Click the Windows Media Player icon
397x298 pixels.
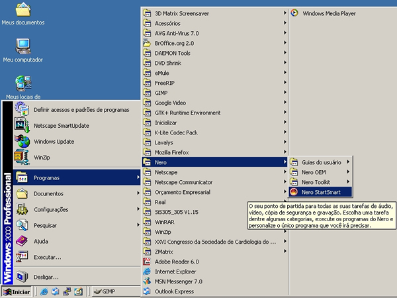point(294,13)
